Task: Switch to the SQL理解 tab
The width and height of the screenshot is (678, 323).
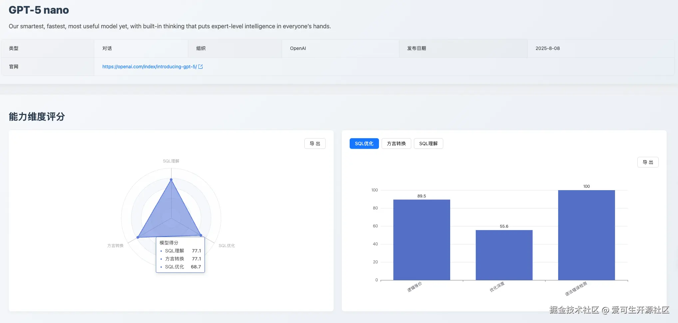Action: [428, 143]
